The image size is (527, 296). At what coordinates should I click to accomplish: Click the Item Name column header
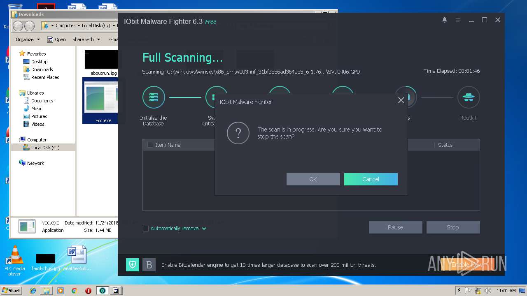click(168, 145)
